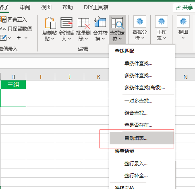
Task: Choose 整行补全... menu item
Action: click(x=142, y=176)
